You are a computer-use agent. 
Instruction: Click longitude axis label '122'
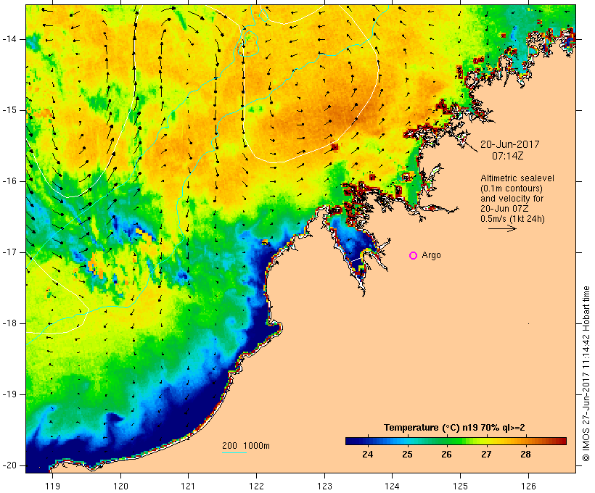click(x=257, y=486)
